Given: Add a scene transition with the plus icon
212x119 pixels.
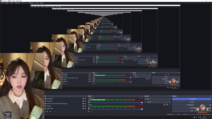Looking at the screenshot, I should coord(165,105).
